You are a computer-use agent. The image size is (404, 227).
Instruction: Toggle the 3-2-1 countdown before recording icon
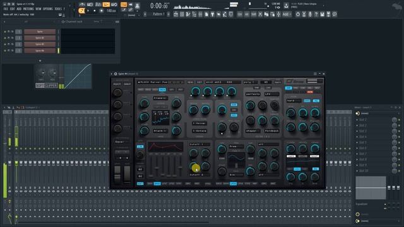point(98,4)
